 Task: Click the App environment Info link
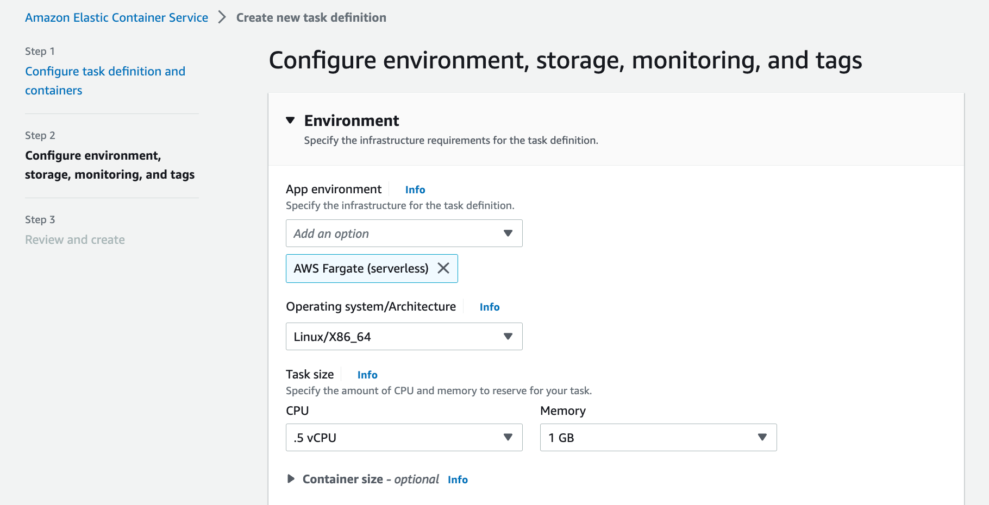pyautogui.click(x=415, y=189)
